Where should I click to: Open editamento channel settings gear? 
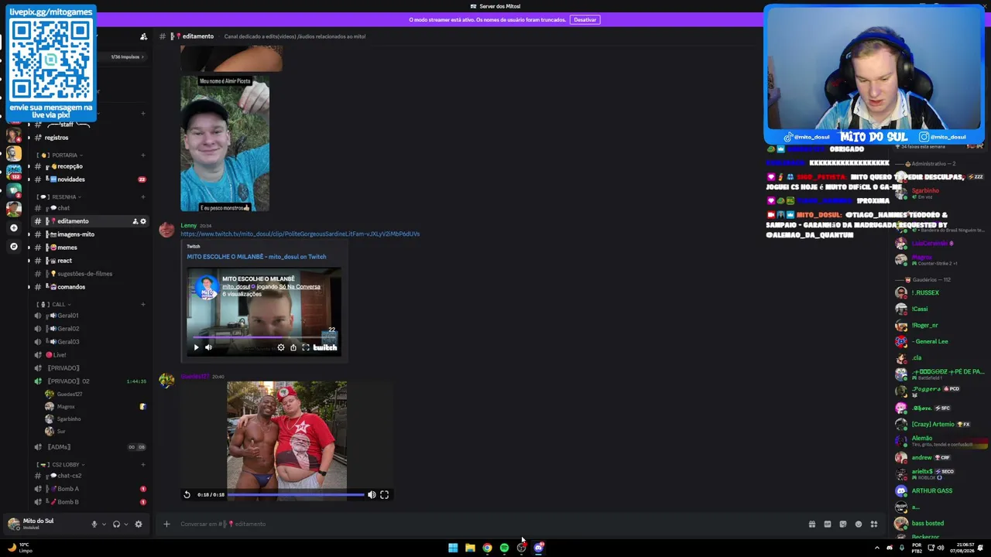(x=143, y=221)
